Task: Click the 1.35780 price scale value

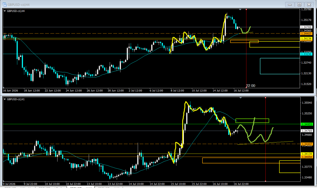Action: (x=306, y=9)
